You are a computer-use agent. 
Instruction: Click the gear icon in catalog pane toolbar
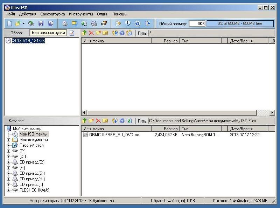coord(122,121)
